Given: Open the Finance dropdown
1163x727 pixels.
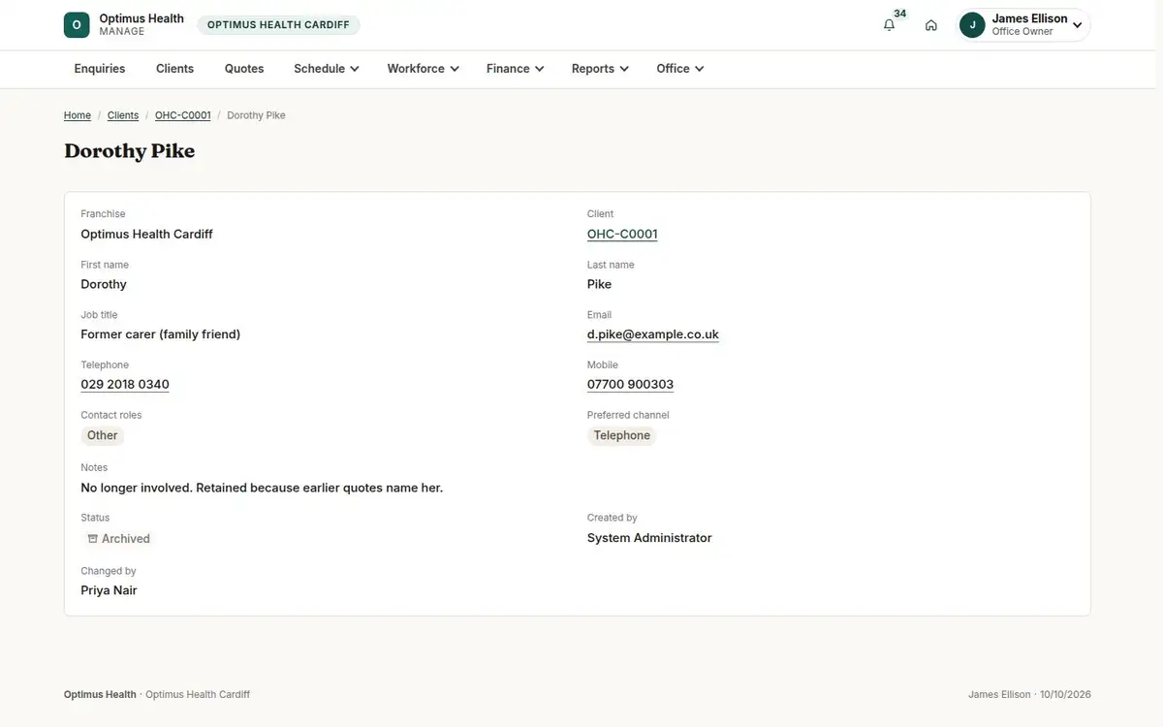Looking at the screenshot, I should point(515,69).
